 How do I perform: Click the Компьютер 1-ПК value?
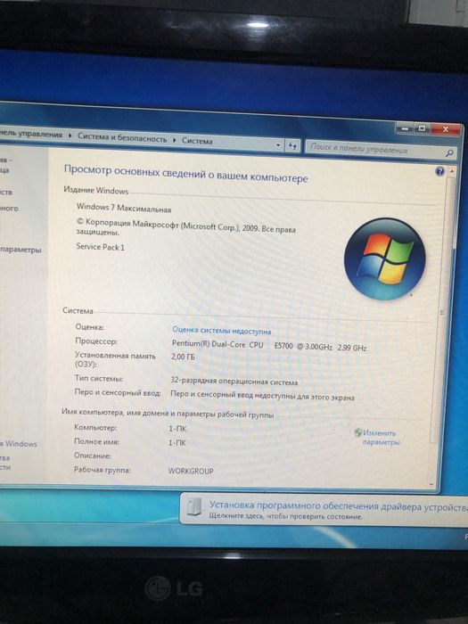tap(177, 429)
